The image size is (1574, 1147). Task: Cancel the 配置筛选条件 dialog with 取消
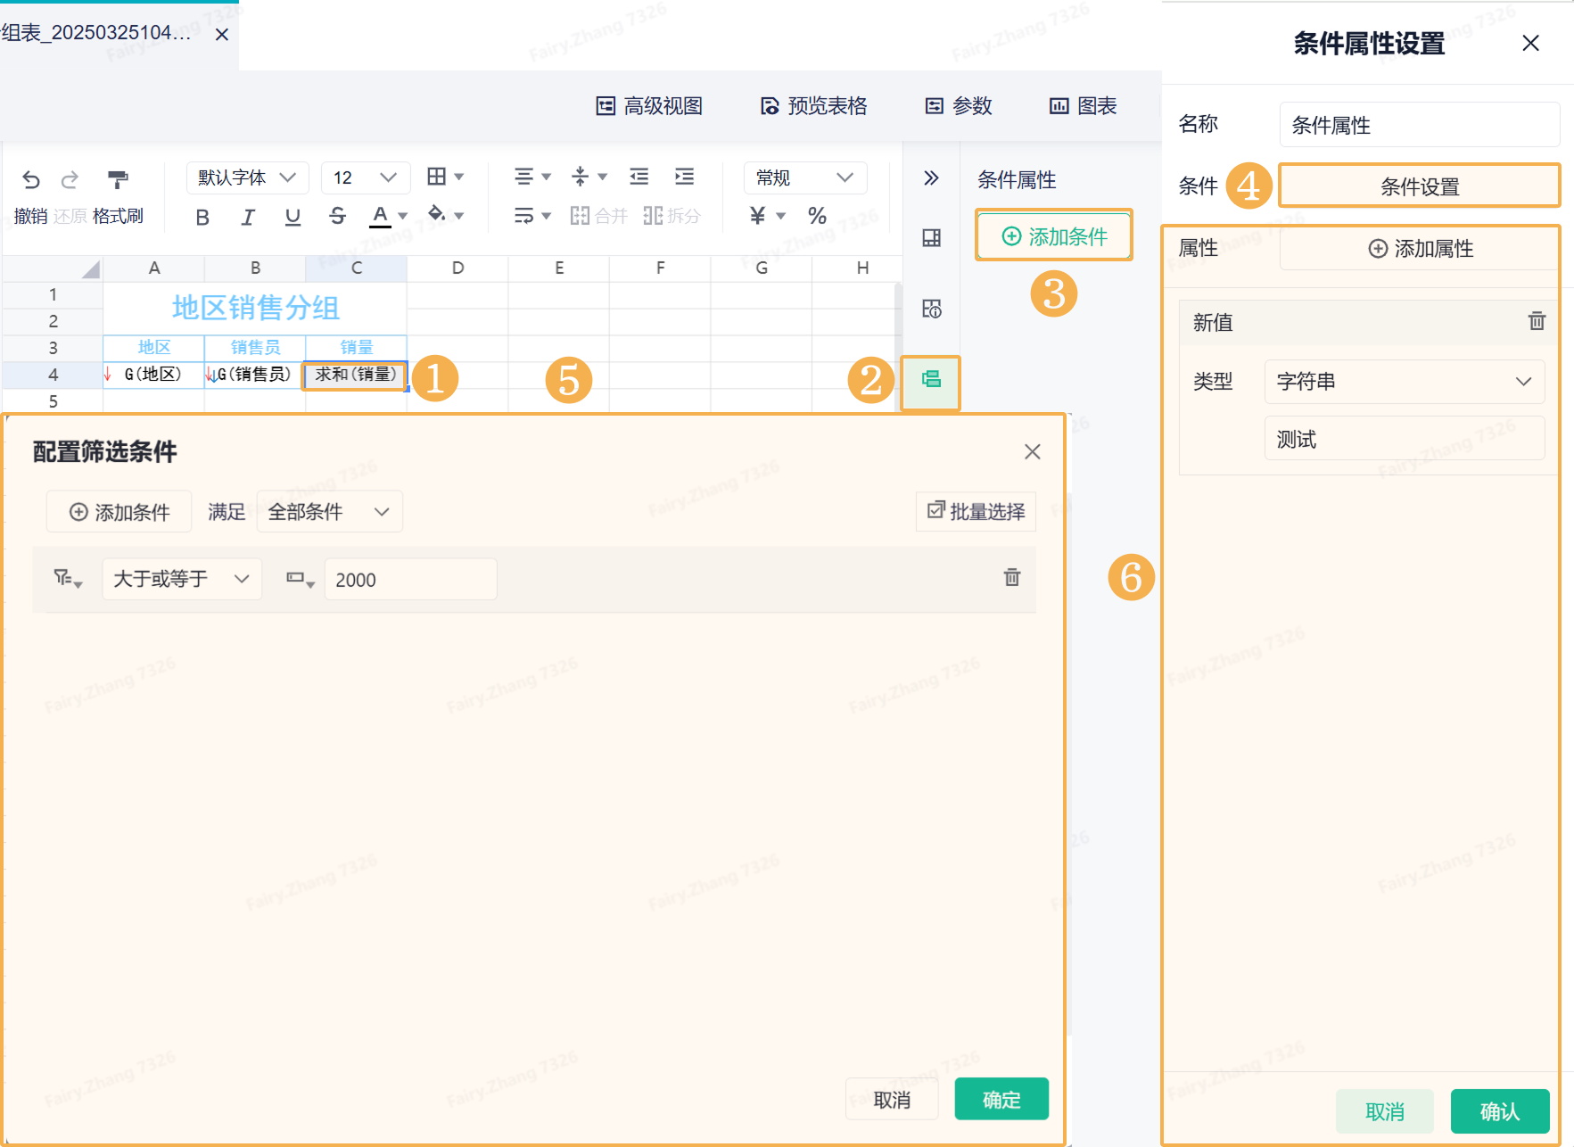(x=892, y=1100)
